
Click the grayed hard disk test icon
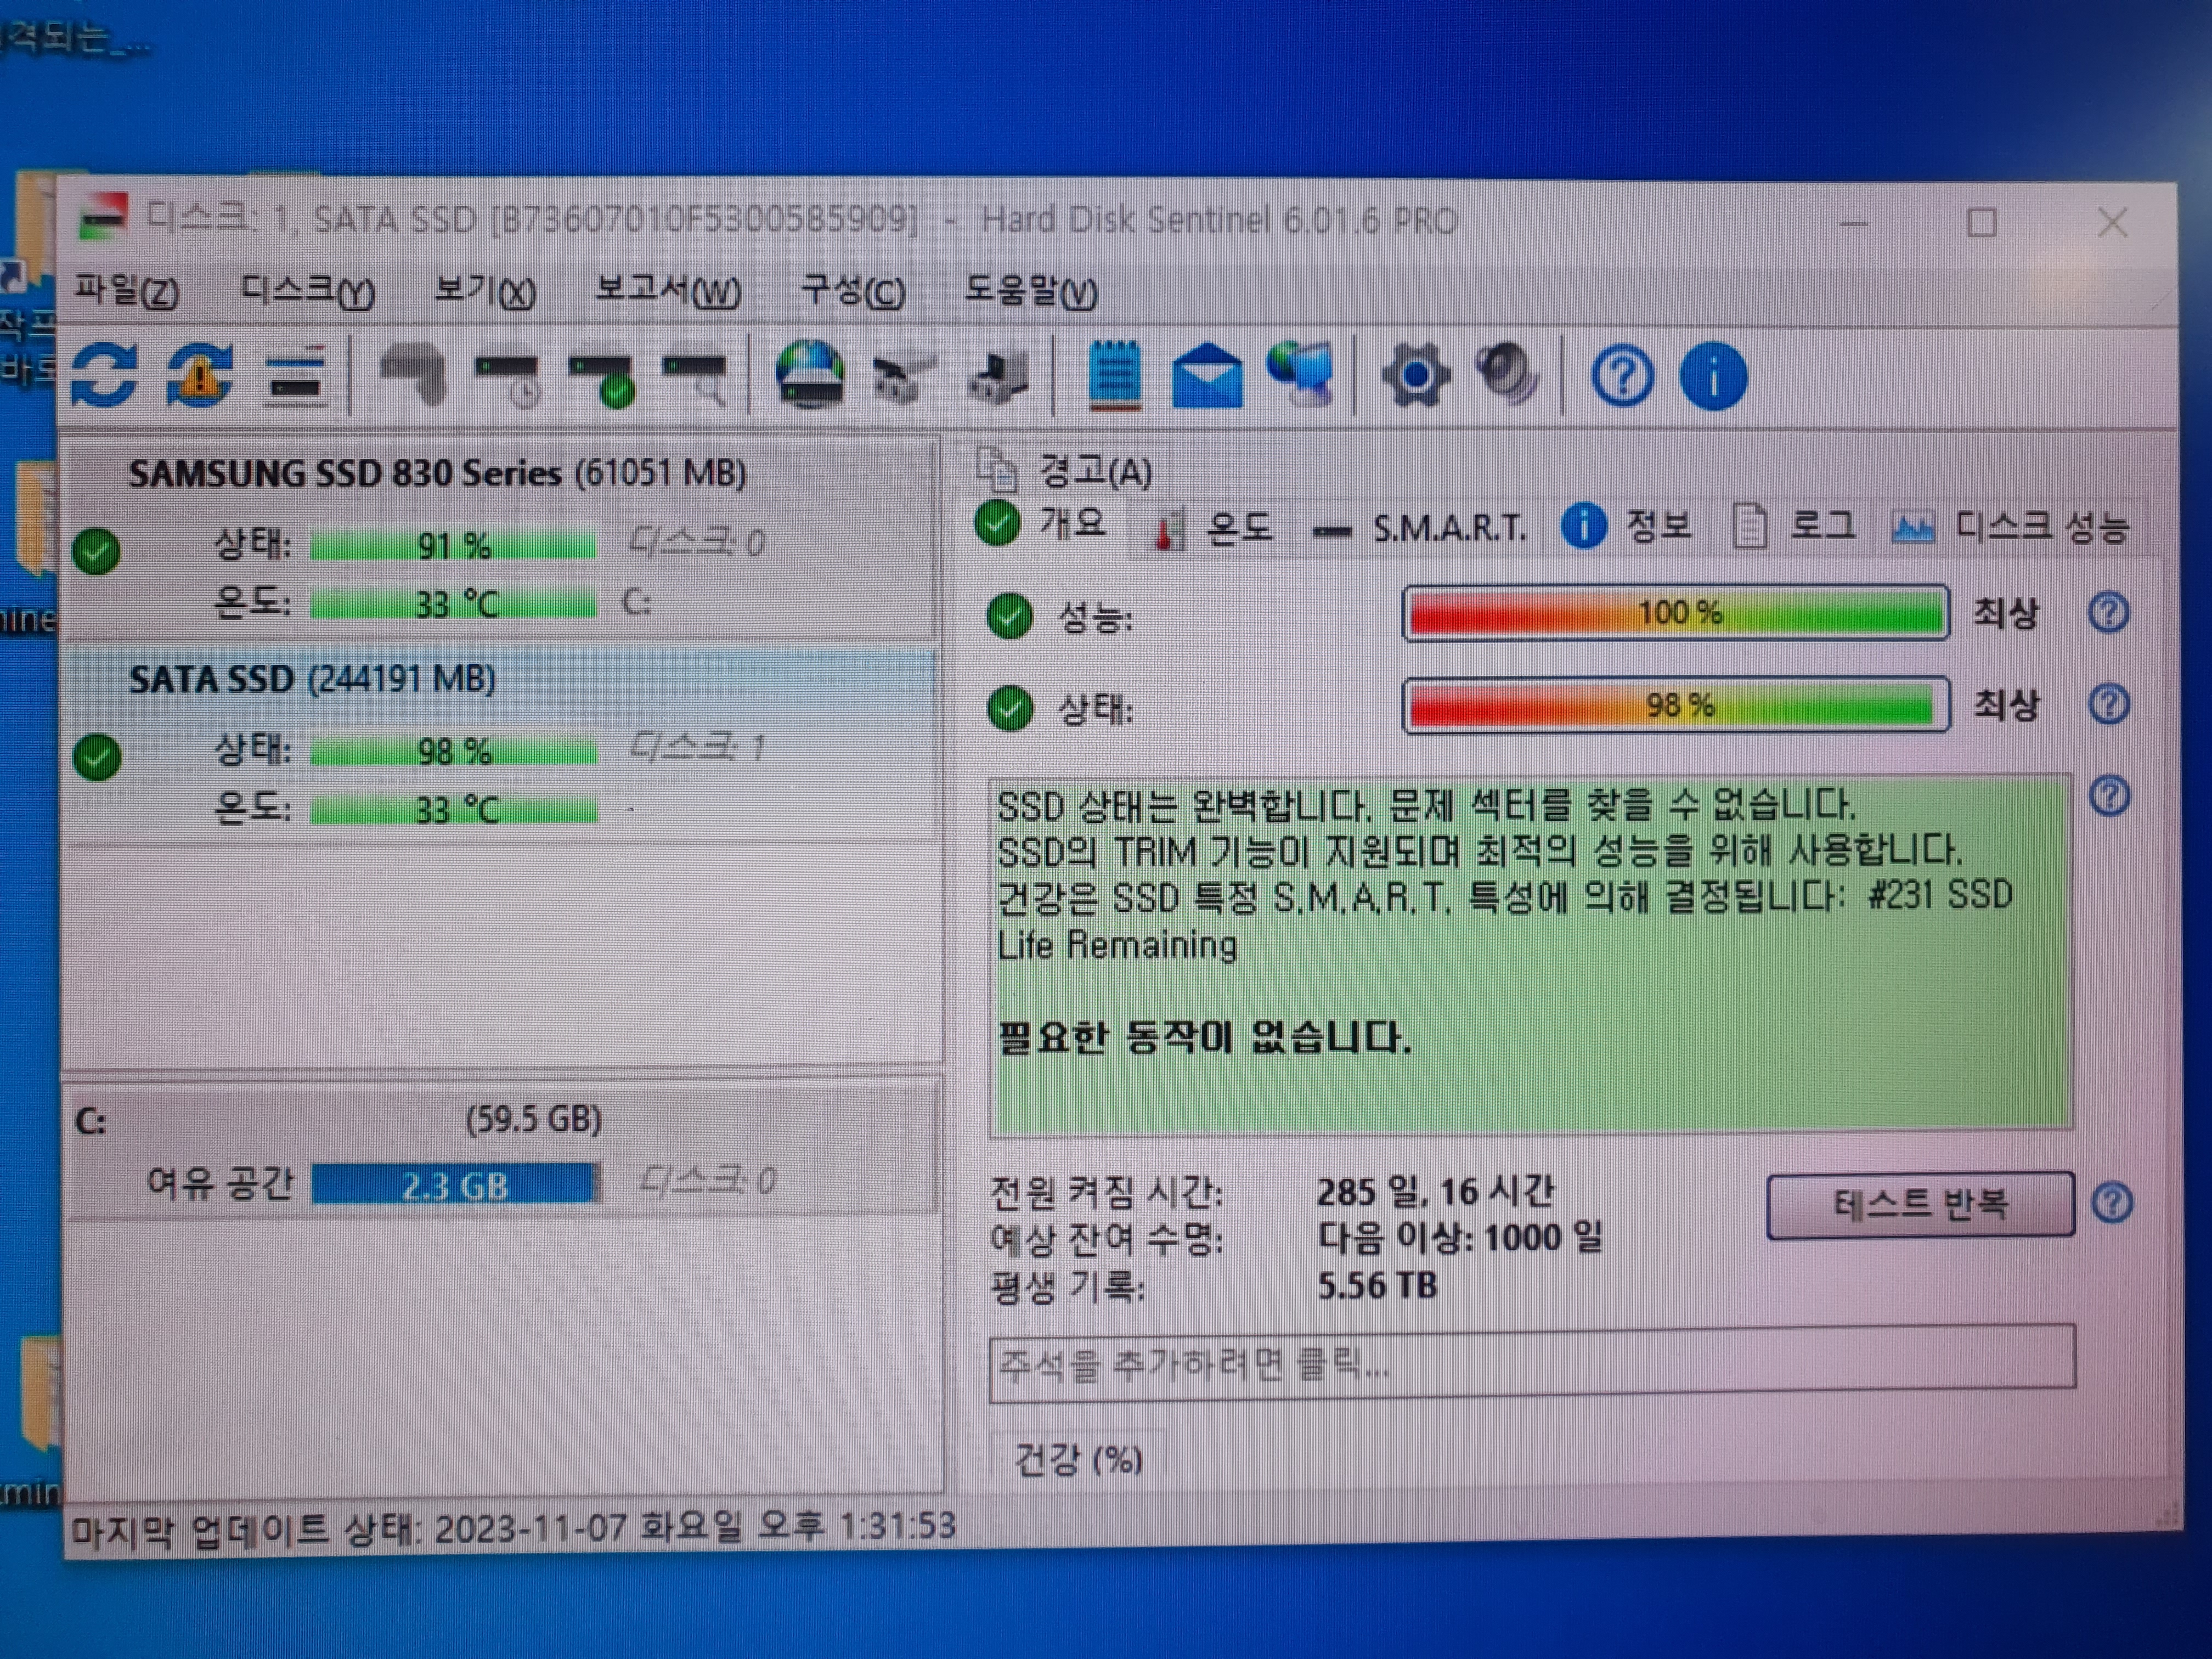click(413, 375)
